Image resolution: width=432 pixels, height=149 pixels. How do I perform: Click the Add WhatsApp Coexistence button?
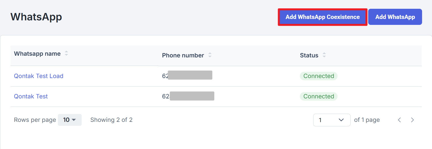[x=323, y=17]
